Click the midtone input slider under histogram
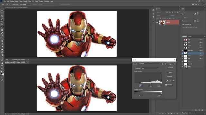 tap(151, 84)
